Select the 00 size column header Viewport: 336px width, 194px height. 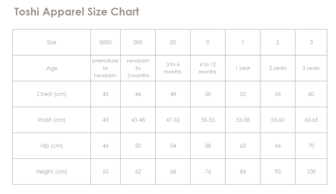point(173,42)
